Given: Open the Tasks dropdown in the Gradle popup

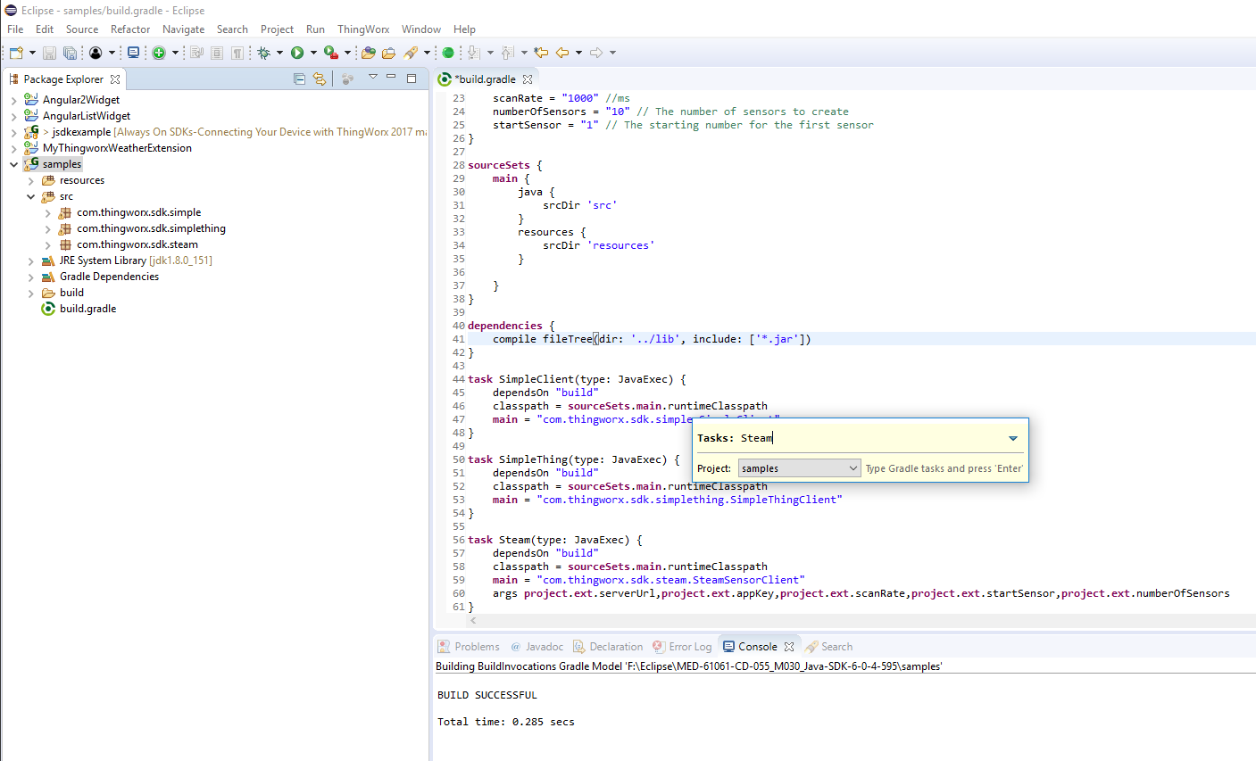Looking at the screenshot, I should [x=1012, y=438].
